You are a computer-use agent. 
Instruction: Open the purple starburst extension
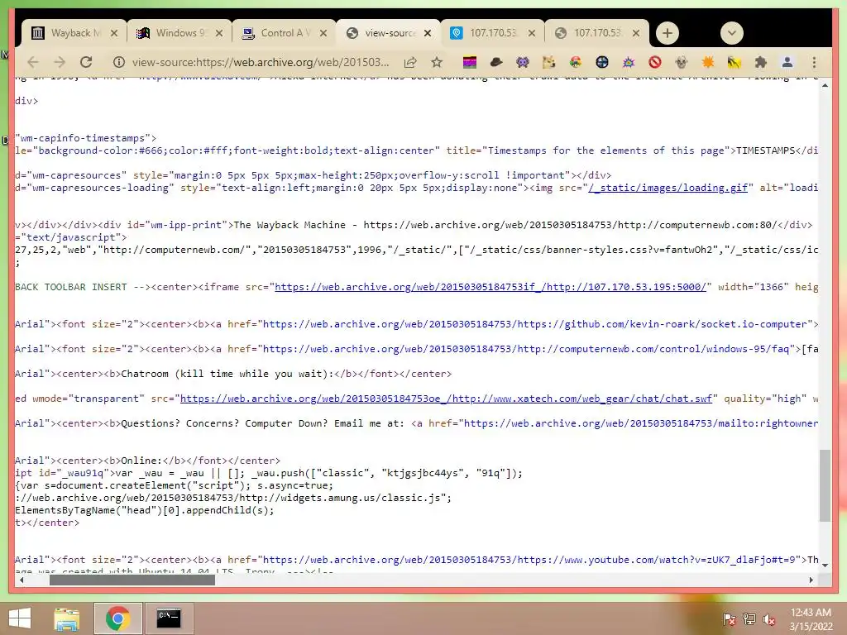pyautogui.click(x=629, y=62)
